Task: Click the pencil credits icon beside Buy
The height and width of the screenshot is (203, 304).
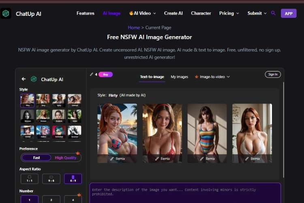Action: tap(92, 74)
